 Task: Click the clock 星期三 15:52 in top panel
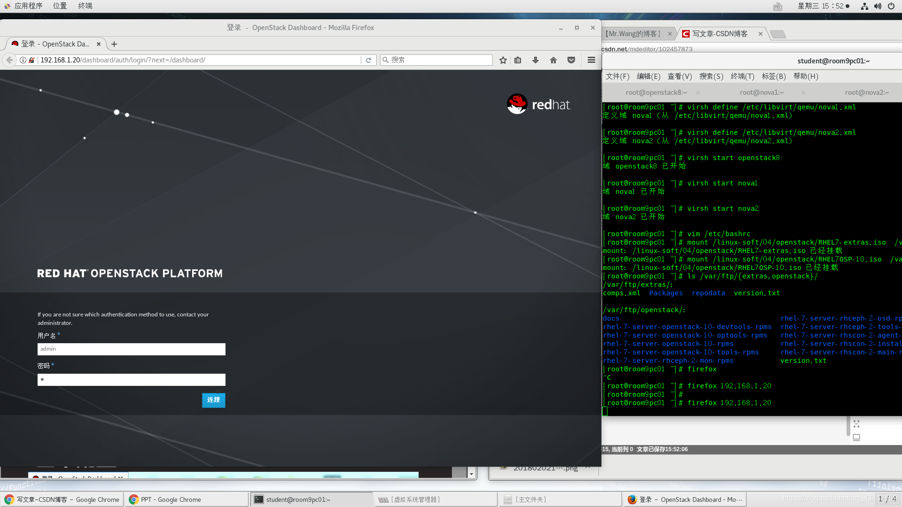[824, 6]
